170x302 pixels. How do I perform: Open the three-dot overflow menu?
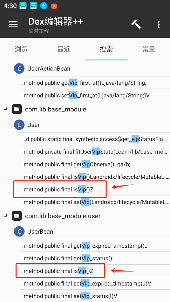(x=158, y=25)
